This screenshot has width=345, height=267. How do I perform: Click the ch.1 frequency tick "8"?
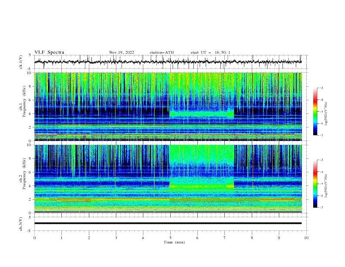[x=31, y=86]
